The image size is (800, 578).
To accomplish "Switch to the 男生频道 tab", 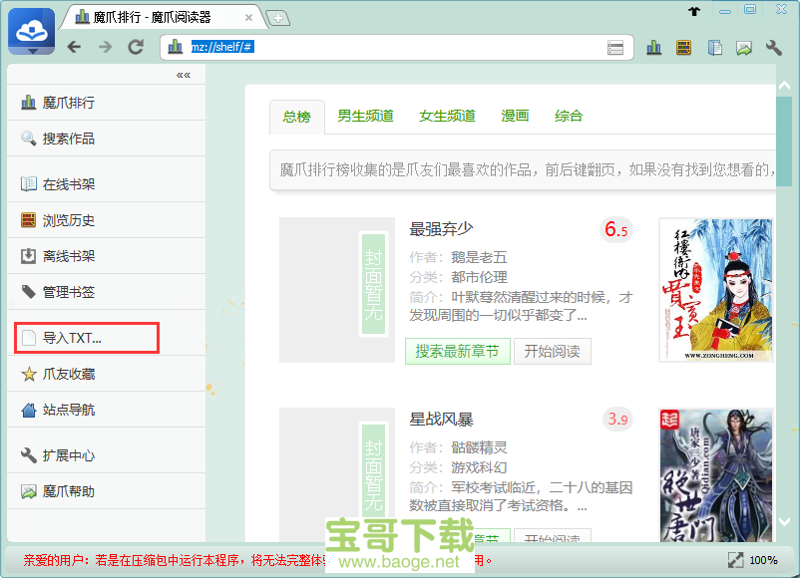I will coord(365,116).
